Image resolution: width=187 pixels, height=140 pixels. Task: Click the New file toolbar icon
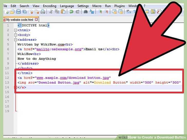(x=6, y=12)
